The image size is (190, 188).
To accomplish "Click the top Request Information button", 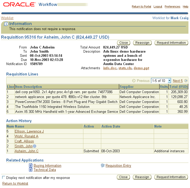I will coord(171,43).
